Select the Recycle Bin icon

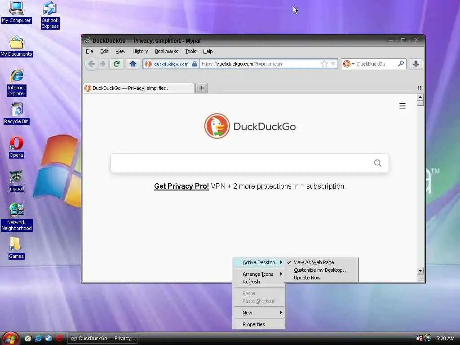17,114
